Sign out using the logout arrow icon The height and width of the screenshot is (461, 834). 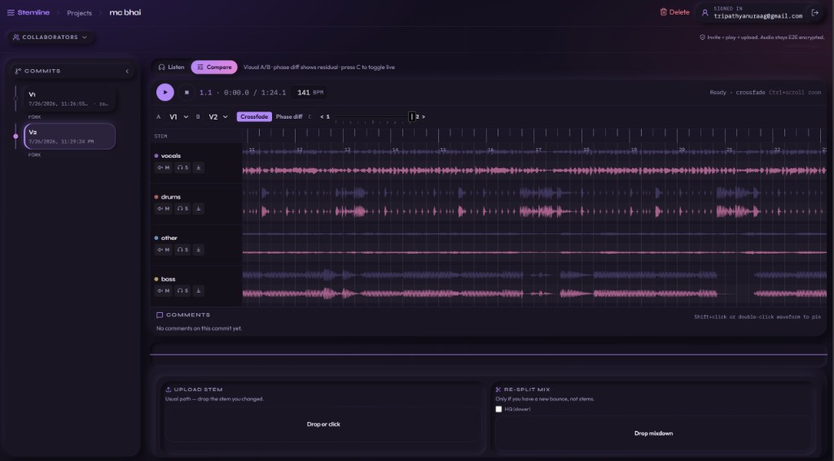point(814,13)
